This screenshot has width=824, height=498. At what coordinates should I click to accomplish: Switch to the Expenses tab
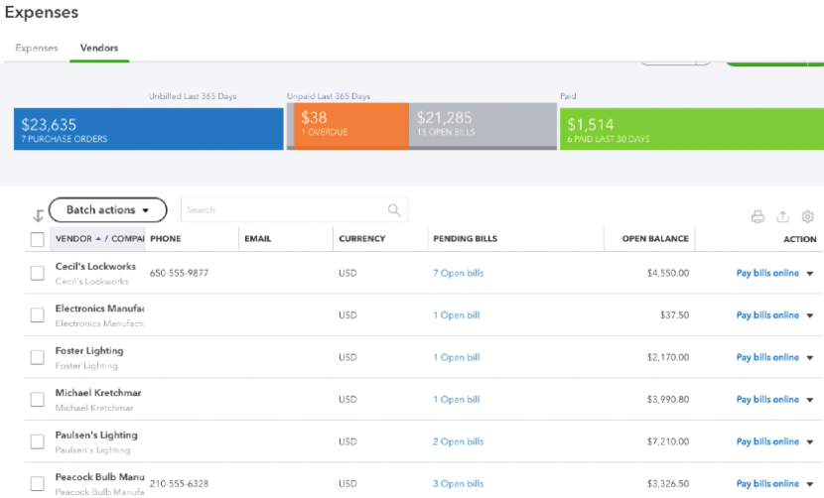[37, 48]
